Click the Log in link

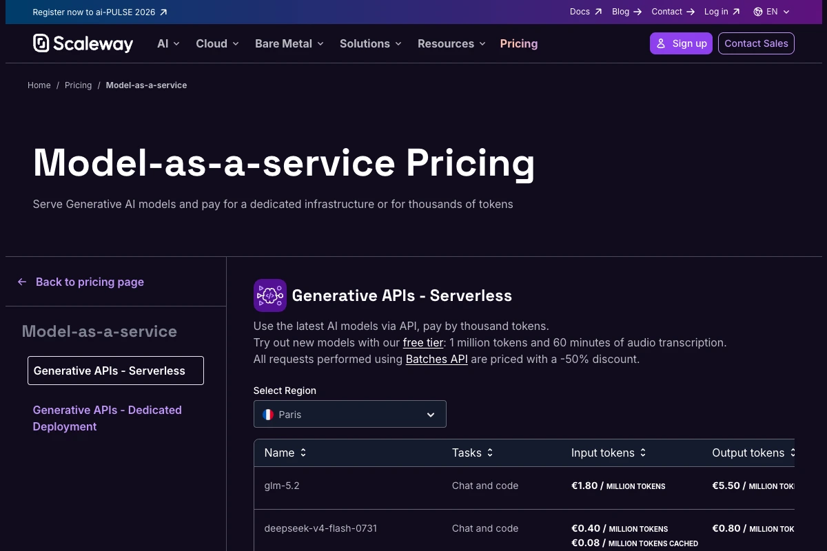coord(722,12)
